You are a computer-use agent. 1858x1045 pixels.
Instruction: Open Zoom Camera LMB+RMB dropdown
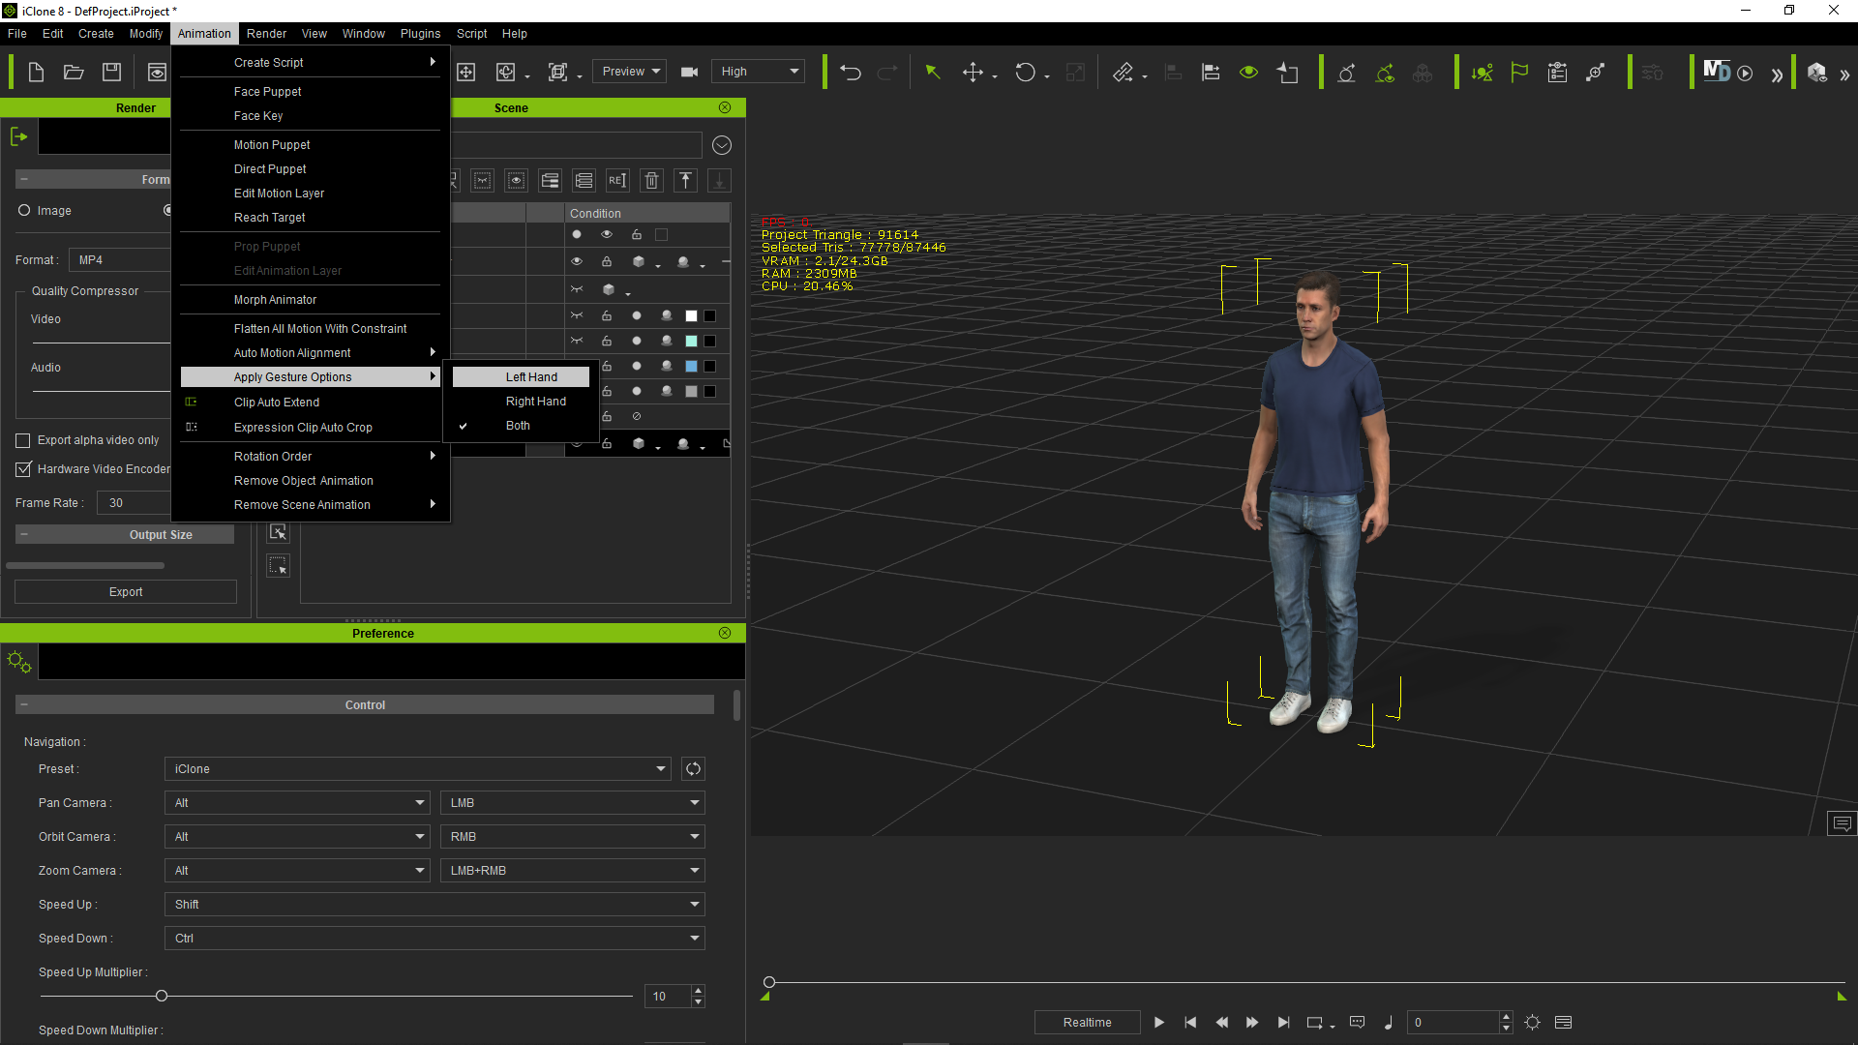(x=573, y=871)
